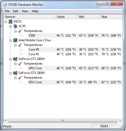The width and height of the screenshot is (126, 131).
Task: Click the second GeForce GTX 280M card icon
Action: [15, 73]
